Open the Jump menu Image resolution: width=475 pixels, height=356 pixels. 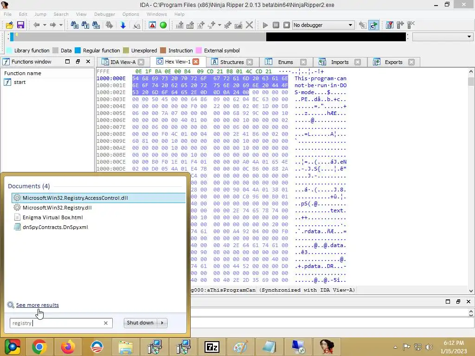[40, 14]
